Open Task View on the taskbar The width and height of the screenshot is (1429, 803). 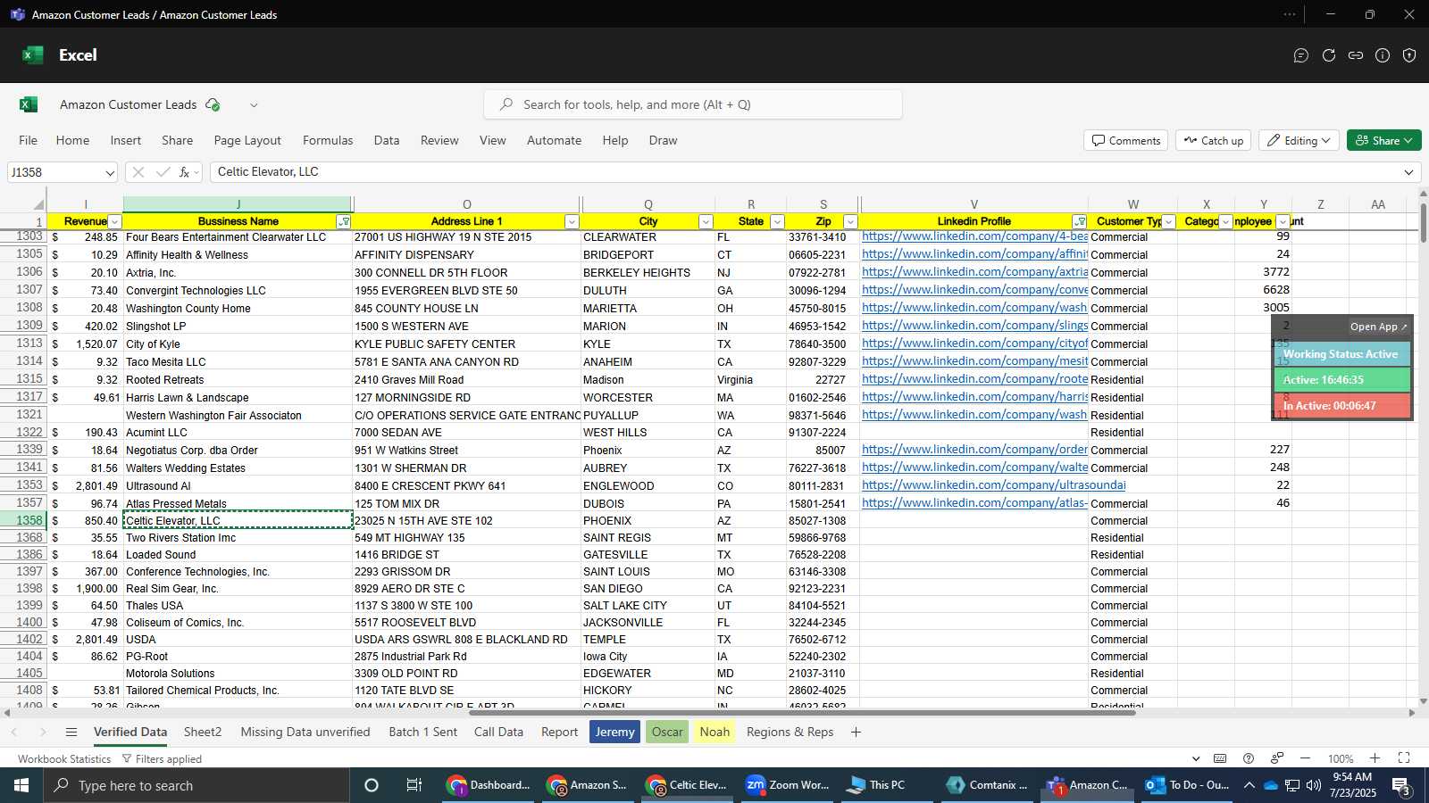tap(414, 785)
